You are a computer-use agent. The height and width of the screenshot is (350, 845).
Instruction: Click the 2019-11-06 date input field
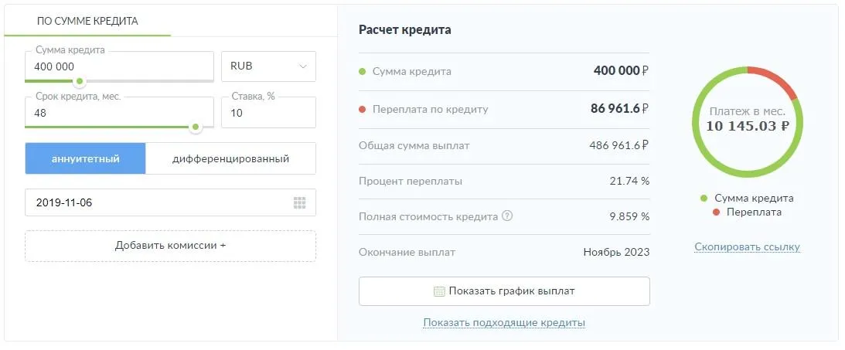[155, 203]
